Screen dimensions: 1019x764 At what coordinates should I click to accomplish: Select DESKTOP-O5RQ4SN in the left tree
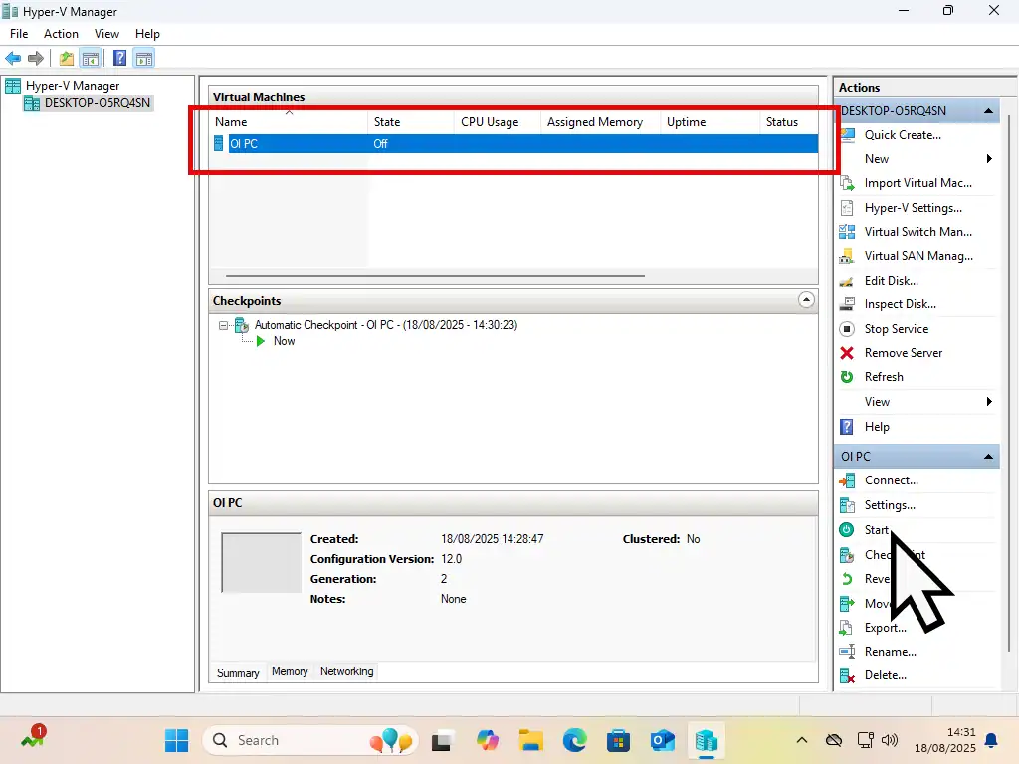point(97,102)
